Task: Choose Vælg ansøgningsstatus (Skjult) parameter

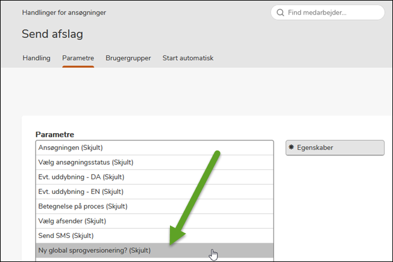Action: coord(86,162)
